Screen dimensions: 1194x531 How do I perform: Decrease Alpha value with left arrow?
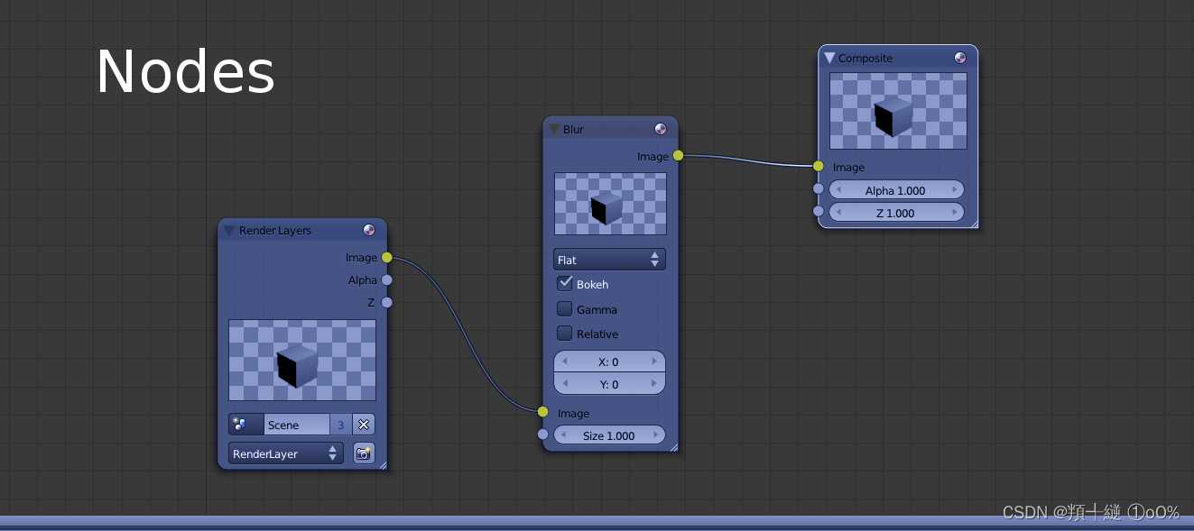pyautogui.click(x=838, y=190)
